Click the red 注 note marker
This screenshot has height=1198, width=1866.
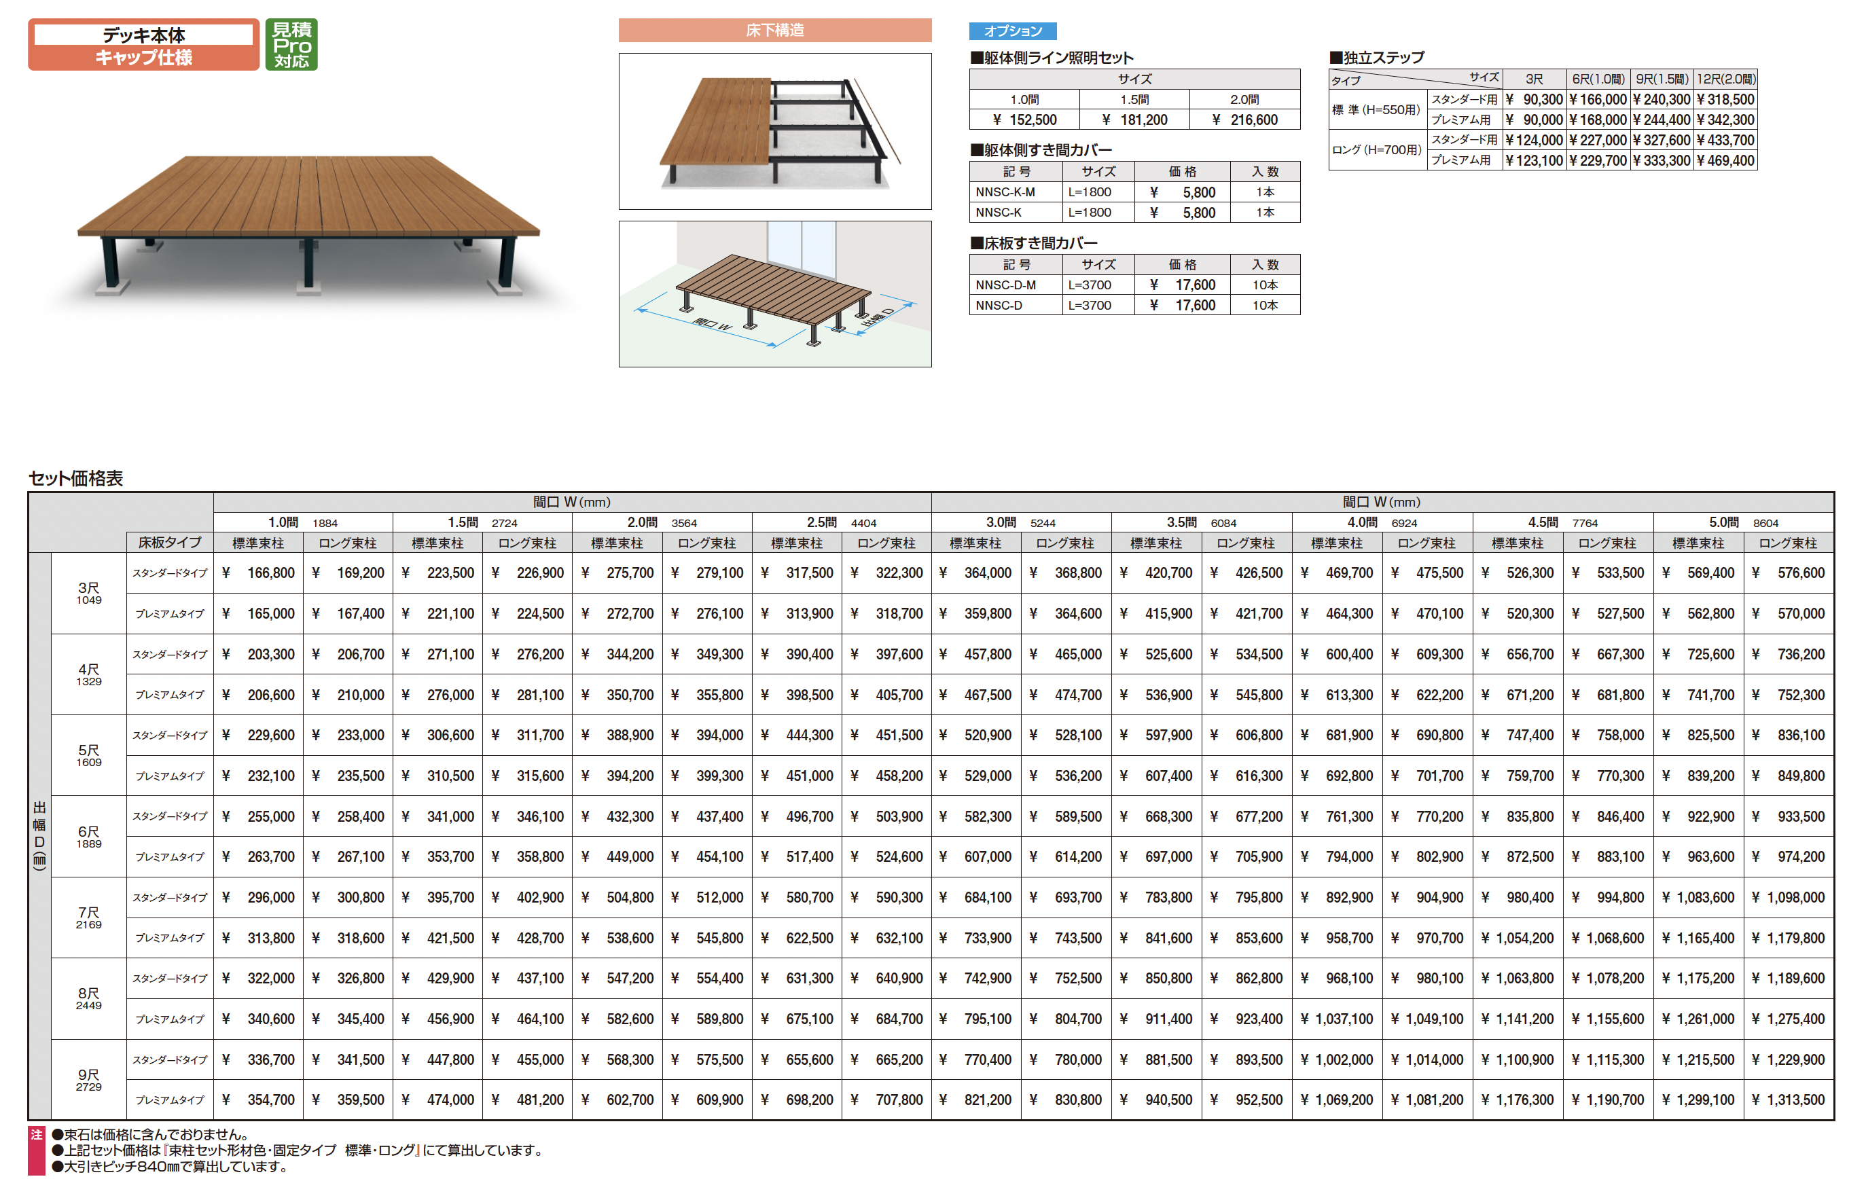[37, 1150]
